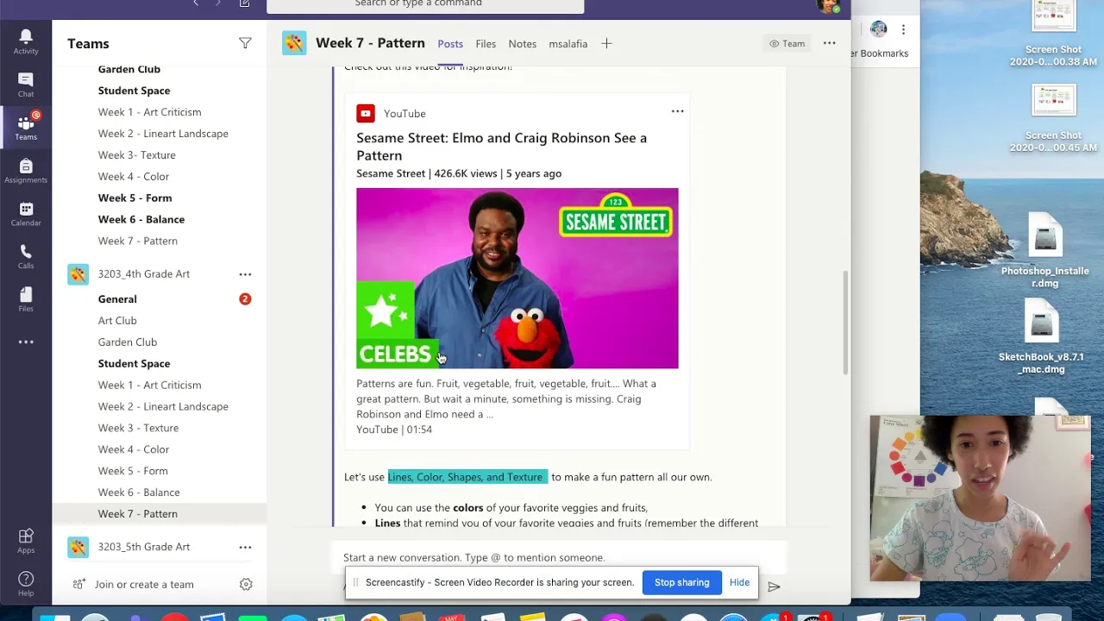Open the Files icon in left rail

click(26, 298)
